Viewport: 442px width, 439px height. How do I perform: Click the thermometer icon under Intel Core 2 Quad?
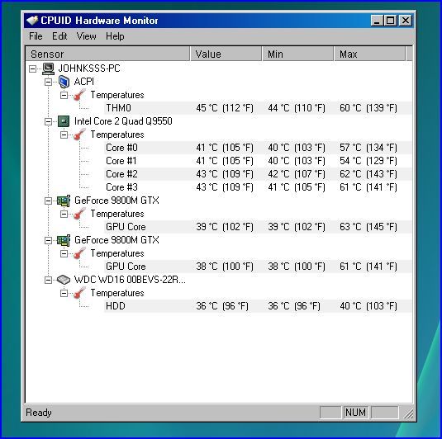pyautogui.click(x=79, y=135)
